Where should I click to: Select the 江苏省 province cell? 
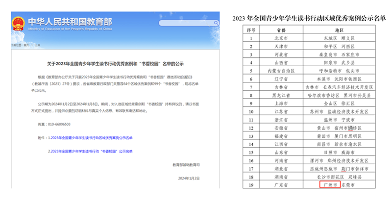click(281, 112)
